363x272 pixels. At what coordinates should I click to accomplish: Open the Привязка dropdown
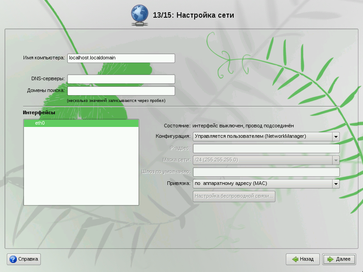[266, 184]
